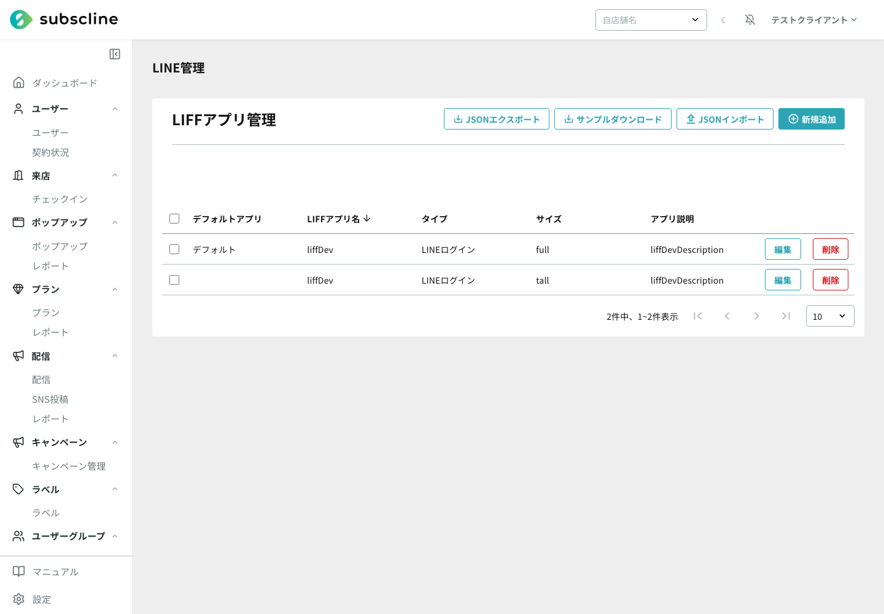Click the サンプルダウンロード button
Screen dimensions: 884x614
tap(613, 119)
